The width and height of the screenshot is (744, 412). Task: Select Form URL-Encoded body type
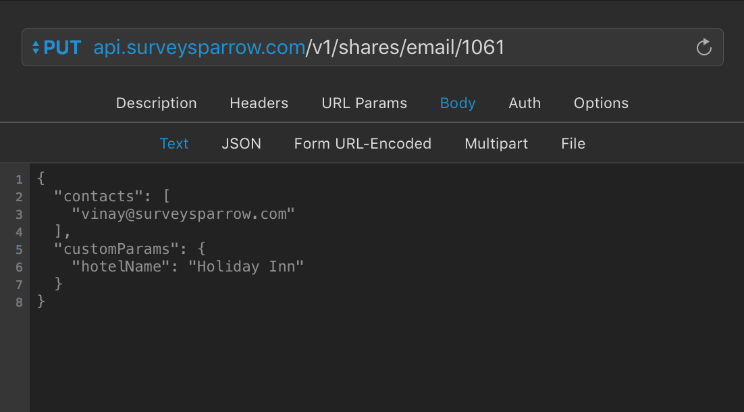point(363,144)
